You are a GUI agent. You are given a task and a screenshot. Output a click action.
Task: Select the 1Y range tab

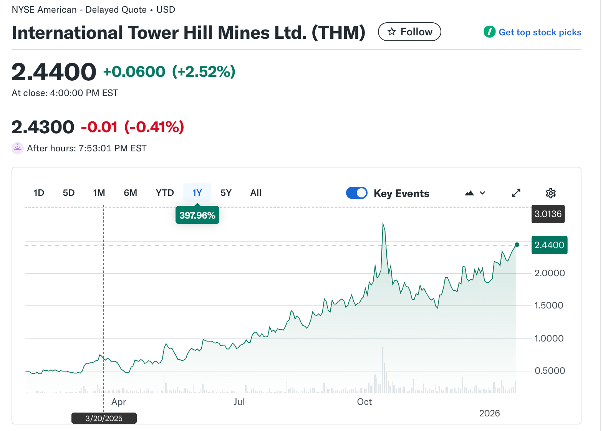pyautogui.click(x=197, y=193)
